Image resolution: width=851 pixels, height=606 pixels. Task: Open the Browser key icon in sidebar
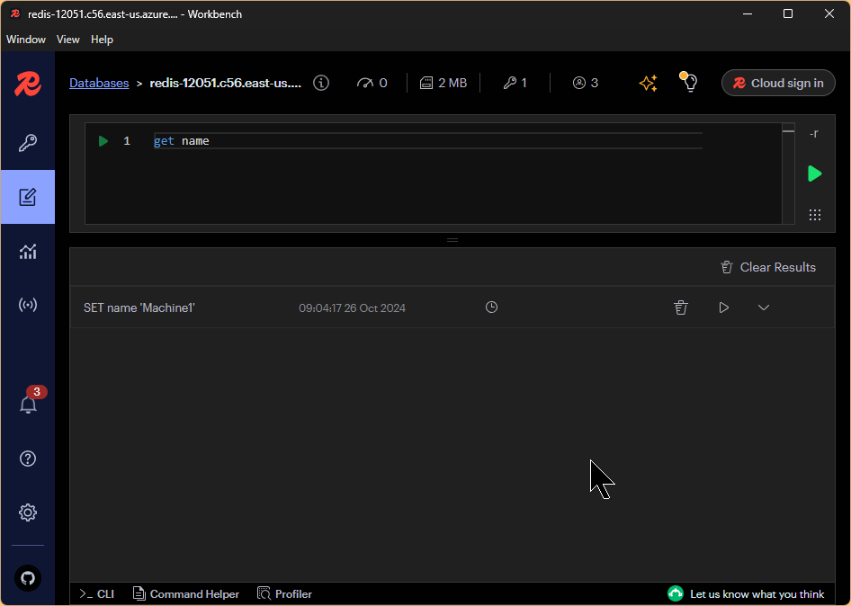[28, 143]
